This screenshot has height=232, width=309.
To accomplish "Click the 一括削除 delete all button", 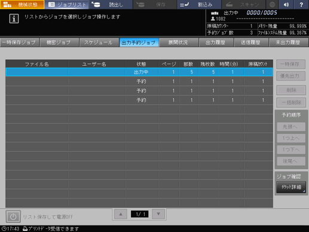I will point(291,102).
